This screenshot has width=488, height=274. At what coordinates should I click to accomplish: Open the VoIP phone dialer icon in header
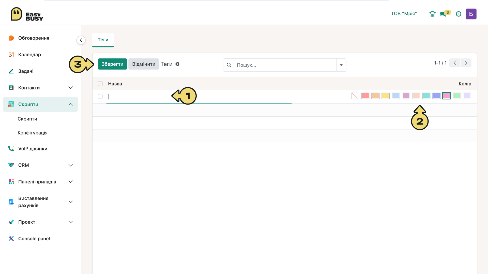click(x=432, y=14)
